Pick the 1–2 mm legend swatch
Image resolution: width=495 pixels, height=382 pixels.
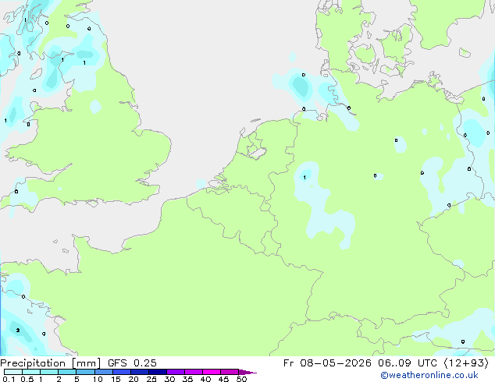tap(49, 372)
